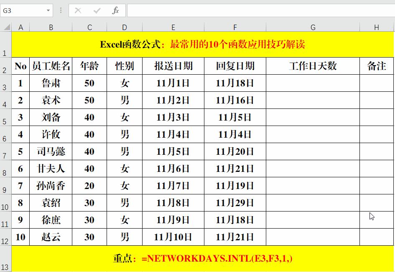Click the cell containing 司马懿
This screenshot has height=272, width=395.
coord(51,151)
